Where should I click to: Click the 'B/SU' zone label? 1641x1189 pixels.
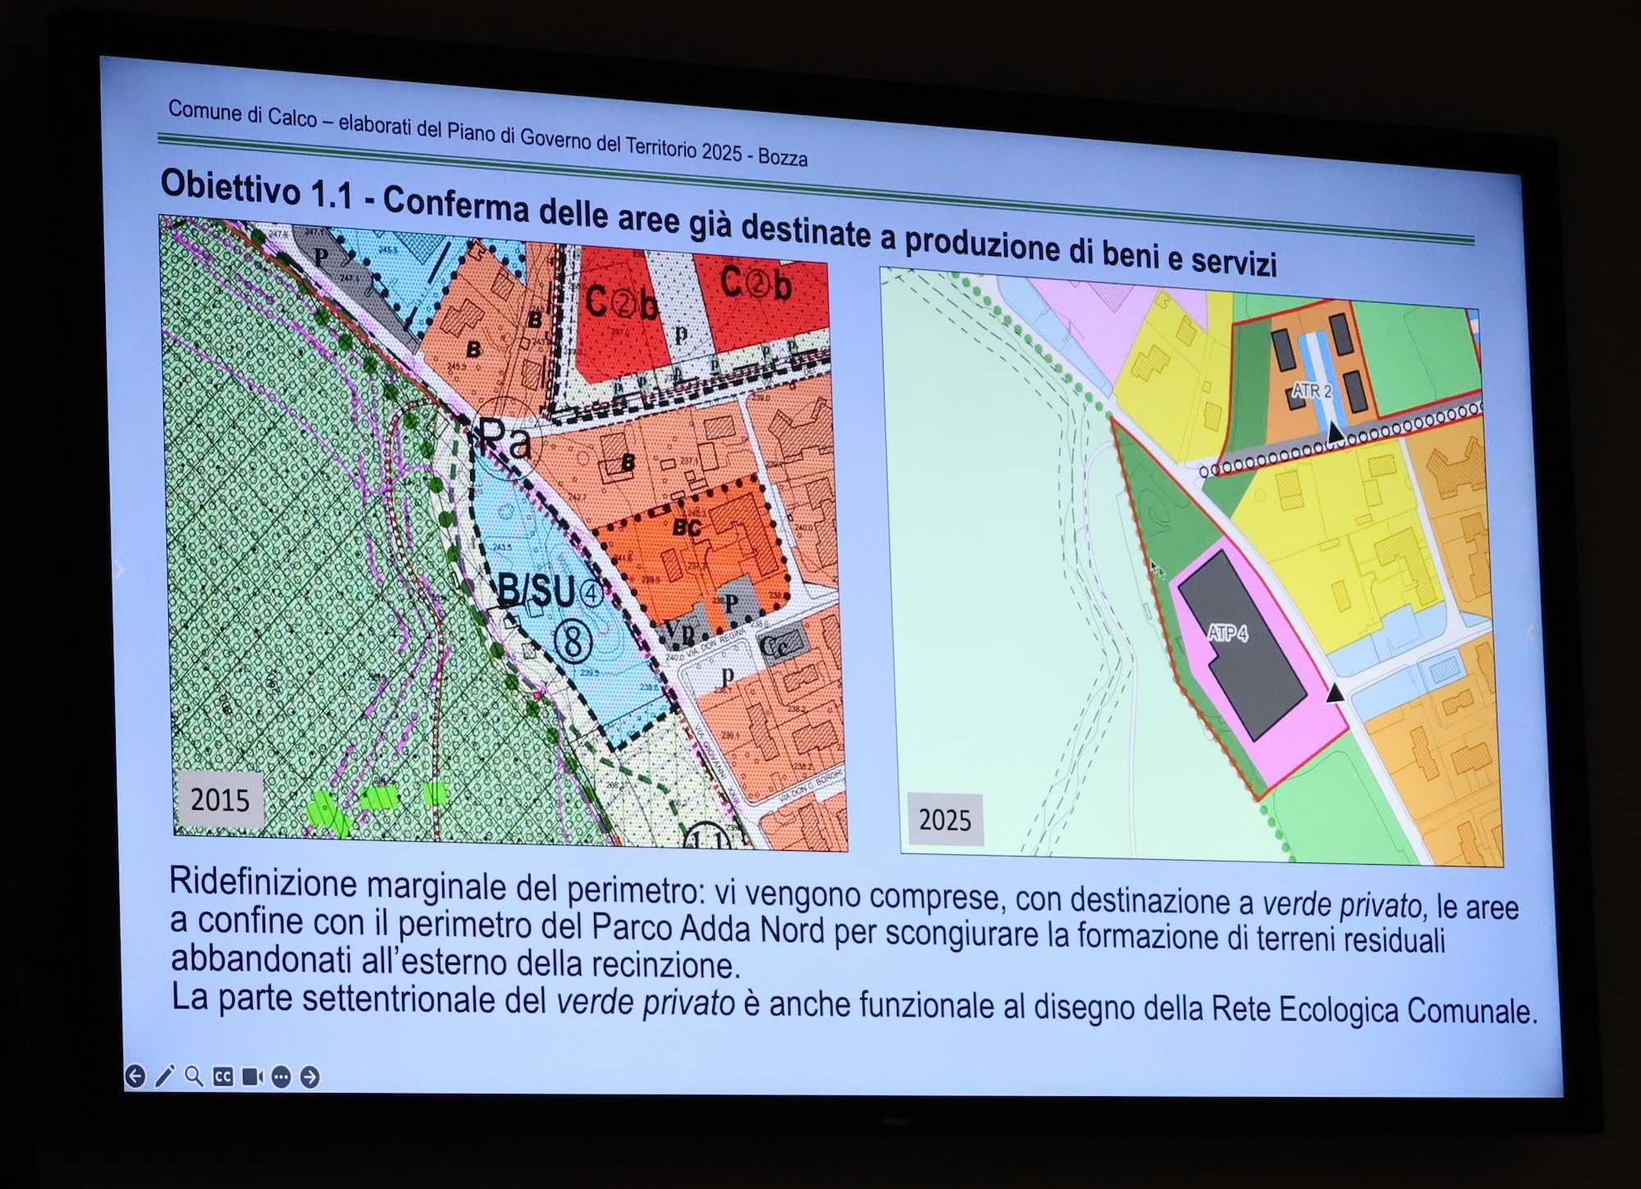(537, 591)
